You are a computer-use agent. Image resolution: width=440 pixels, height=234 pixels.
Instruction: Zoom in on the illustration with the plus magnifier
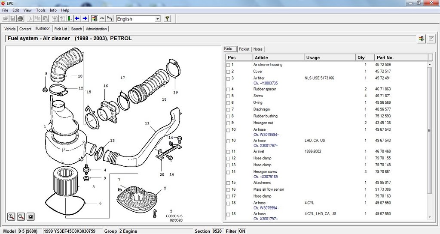tap(11, 216)
